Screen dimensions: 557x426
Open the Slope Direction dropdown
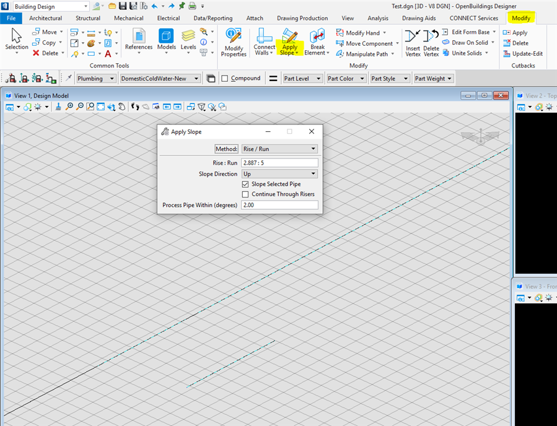[279, 174]
